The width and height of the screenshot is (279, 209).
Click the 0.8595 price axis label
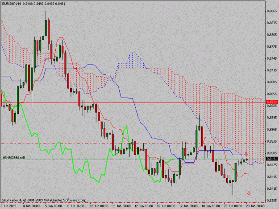[271, 118]
